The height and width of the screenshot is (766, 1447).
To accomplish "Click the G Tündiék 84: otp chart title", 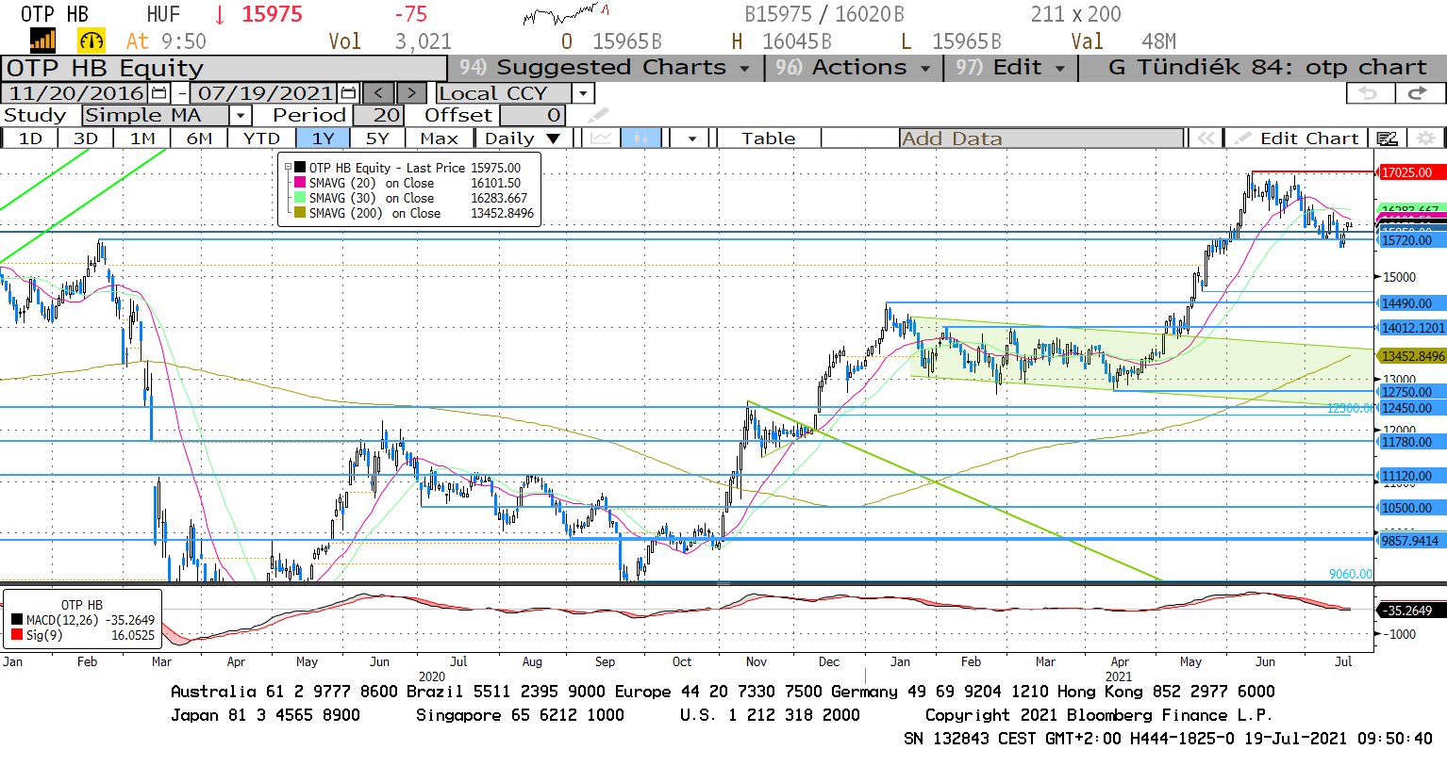I will [1267, 68].
